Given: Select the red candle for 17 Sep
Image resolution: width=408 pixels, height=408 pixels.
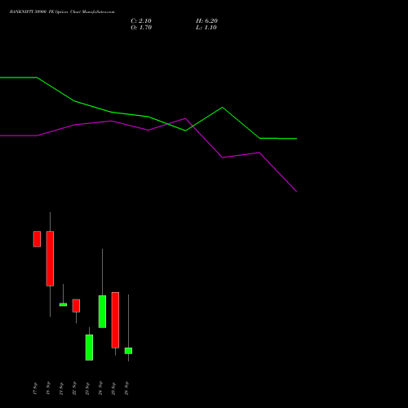Looking at the screenshot, I should [37, 239].
